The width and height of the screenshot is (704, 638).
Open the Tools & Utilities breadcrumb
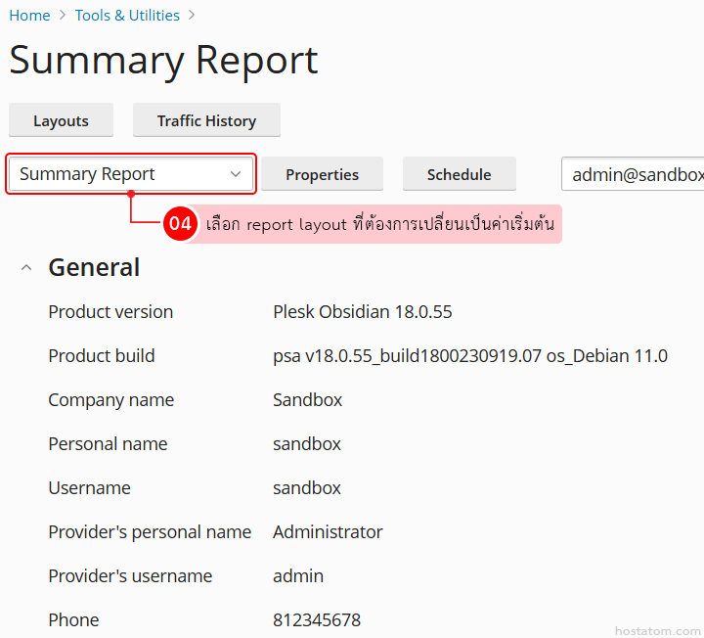(x=127, y=16)
